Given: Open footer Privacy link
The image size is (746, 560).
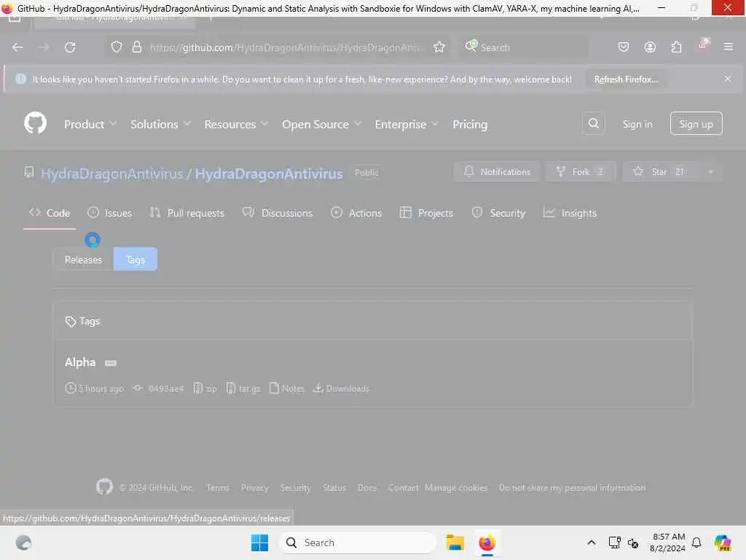Looking at the screenshot, I should tap(254, 488).
